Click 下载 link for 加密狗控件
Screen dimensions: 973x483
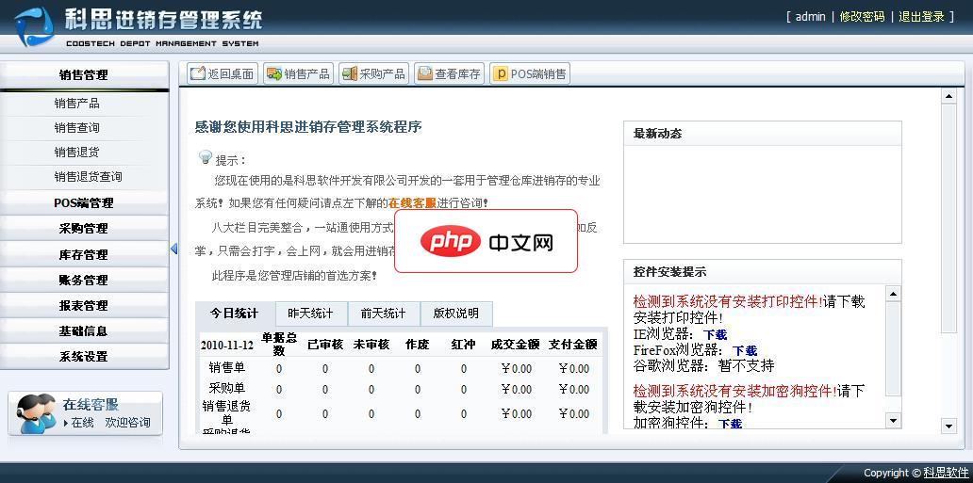tap(731, 424)
